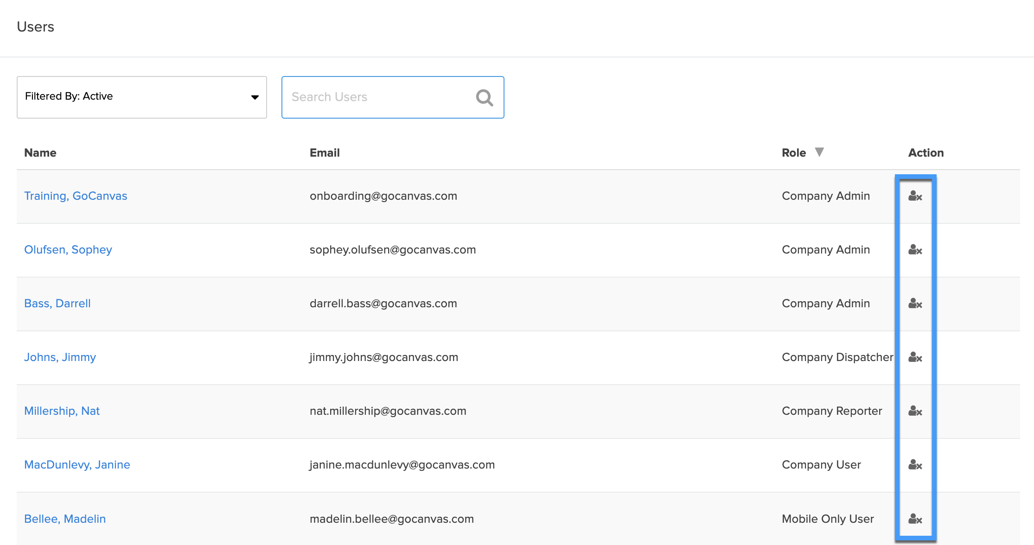Click Company Admin role for Olufsen, Sophey

click(826, 250)
